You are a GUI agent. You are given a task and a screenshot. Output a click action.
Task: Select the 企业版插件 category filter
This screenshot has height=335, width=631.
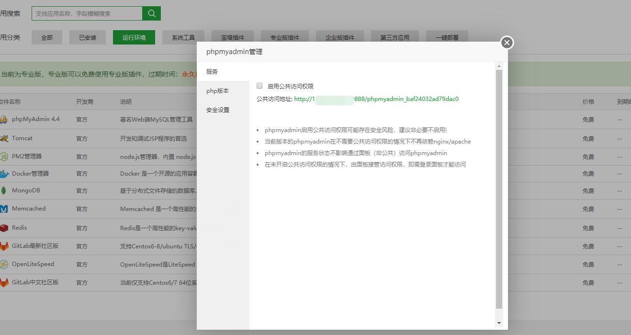pyautogui.click(x=340, y=37)
